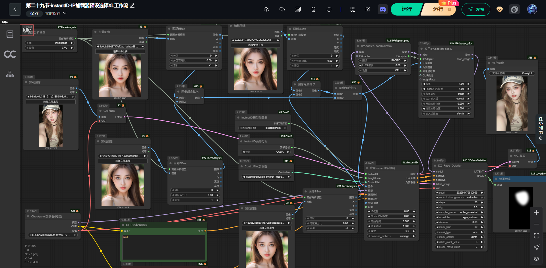546x268 pixels.
Task: Click 选择文件上传 in node #5
Action: coord(123,161)
